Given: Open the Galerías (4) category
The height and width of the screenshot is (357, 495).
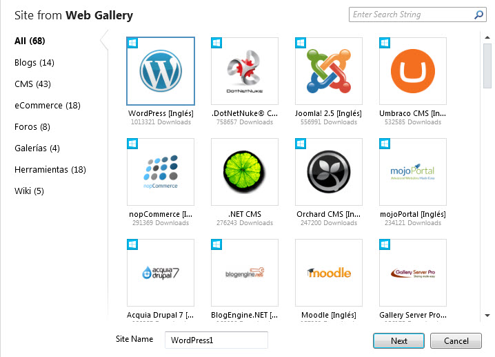Looking at the screenshot, I should (x=37, y=148).
